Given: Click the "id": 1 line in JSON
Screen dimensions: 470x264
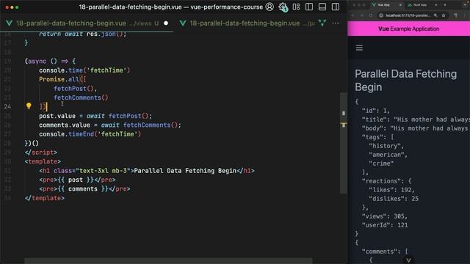Looking at the screenshot, I should [x=376, y=111].
